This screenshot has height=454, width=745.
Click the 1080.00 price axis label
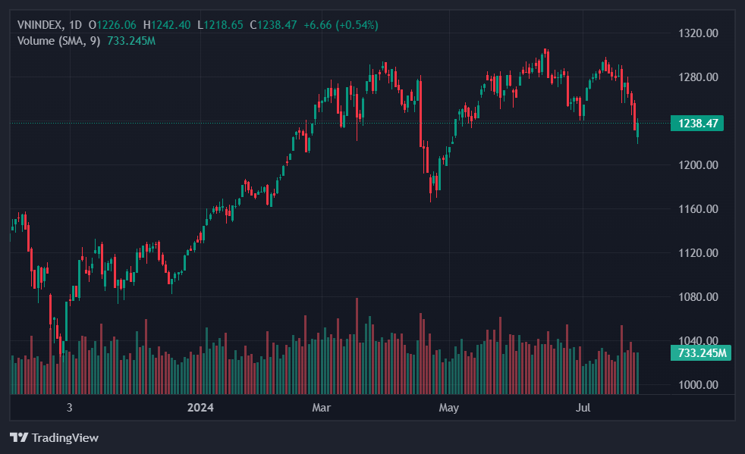coord(696,297)
